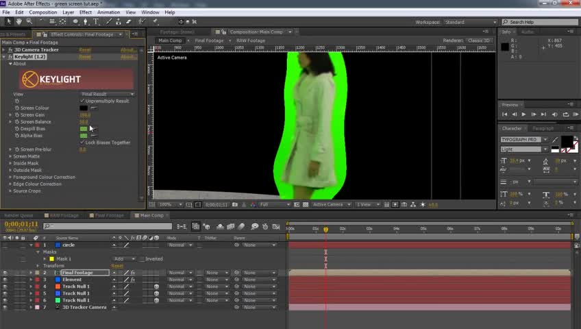The width and height of the screenshot is (581, 329).
Task: Open the Composition menu
Action: coord(43,12)
